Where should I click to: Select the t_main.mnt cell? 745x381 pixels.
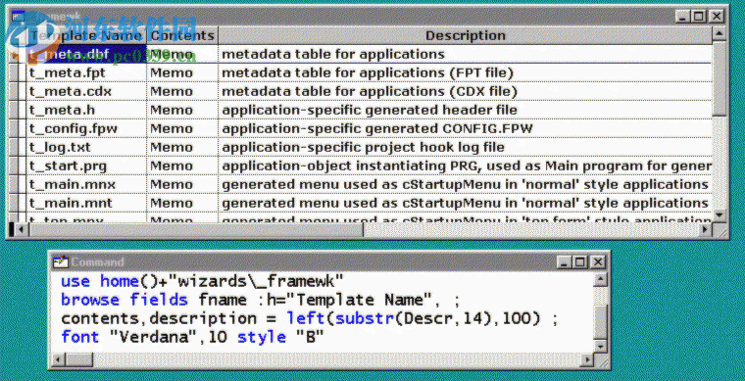tap(86, 203)
